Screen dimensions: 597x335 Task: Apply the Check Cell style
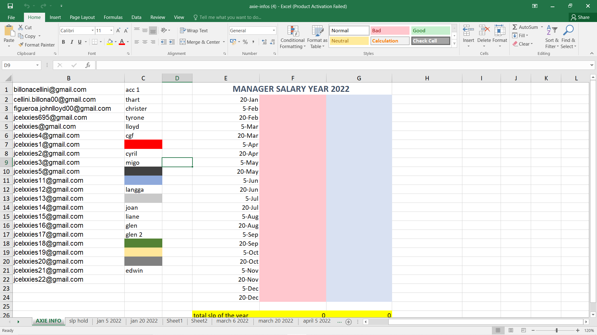(x=430, y=41)
